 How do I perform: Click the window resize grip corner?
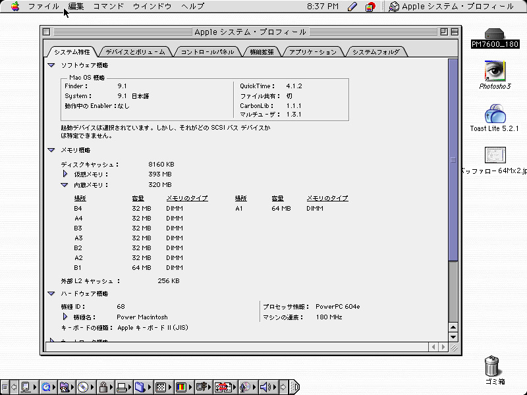pos(454,348)
